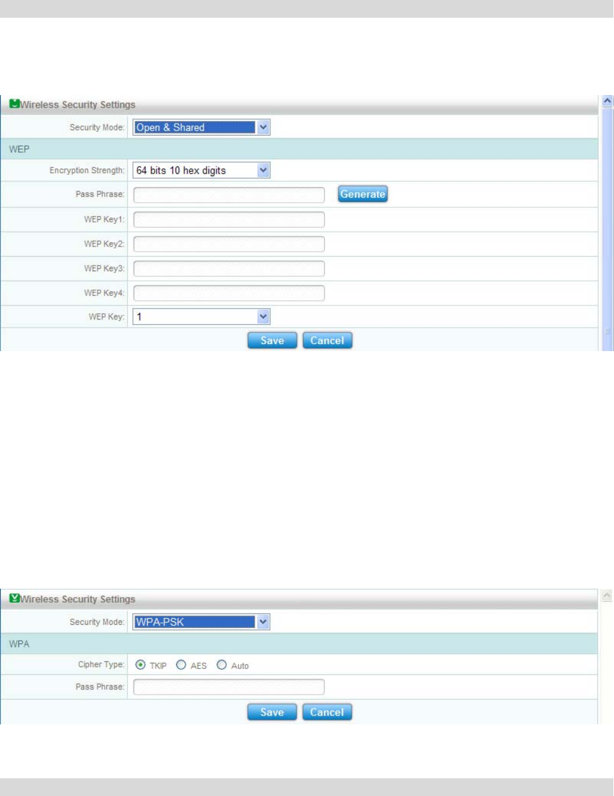Click Pass Phrase field in WEP section
The height and width of the screenshot is (796, 614).
point(229,195)
